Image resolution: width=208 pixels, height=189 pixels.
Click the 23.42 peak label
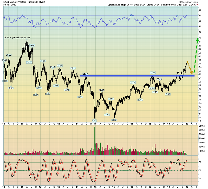53,67
